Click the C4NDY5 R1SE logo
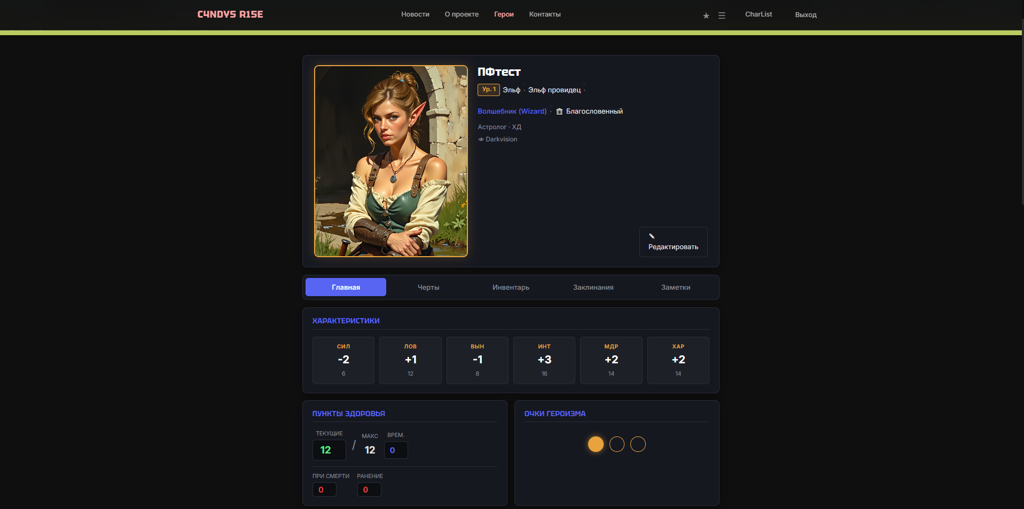Screen dimensions: 1024x509 230,14
